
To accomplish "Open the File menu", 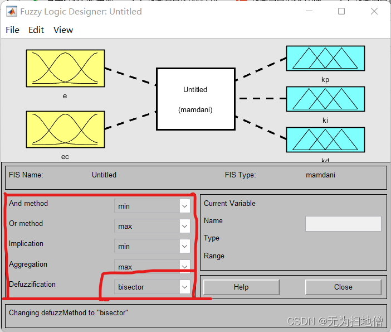I will click(x=12, y=30).
